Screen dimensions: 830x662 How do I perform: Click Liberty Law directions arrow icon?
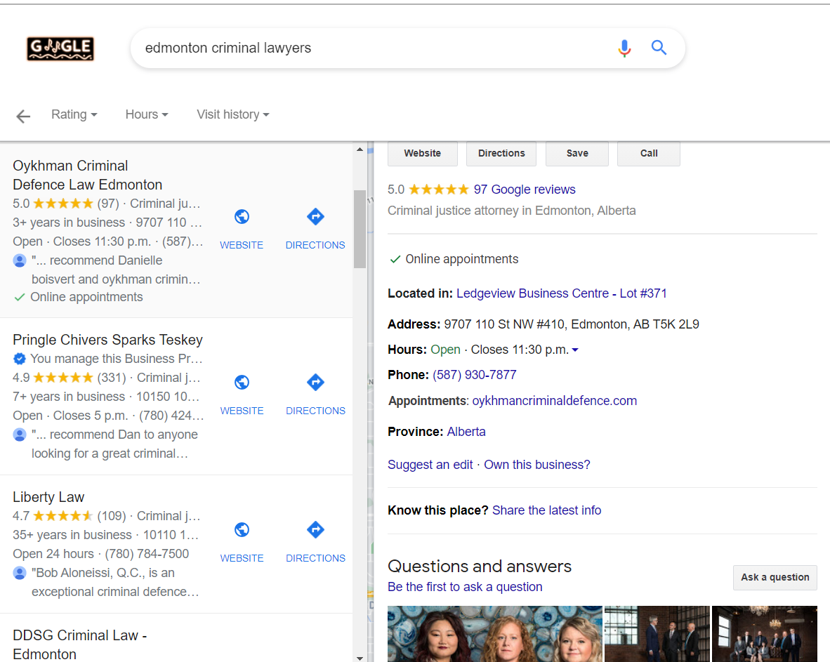point(315,530)
